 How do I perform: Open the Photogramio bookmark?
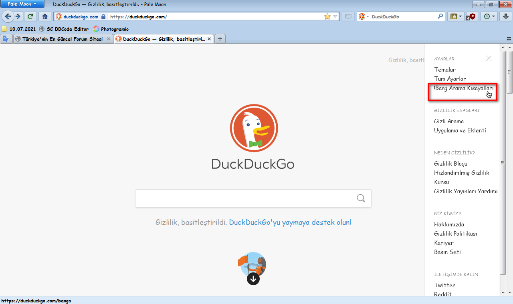click(x=111, y=29)
